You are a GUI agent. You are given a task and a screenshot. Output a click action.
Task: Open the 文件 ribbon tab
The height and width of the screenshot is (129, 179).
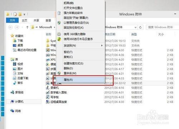click(x=13, y=20)
